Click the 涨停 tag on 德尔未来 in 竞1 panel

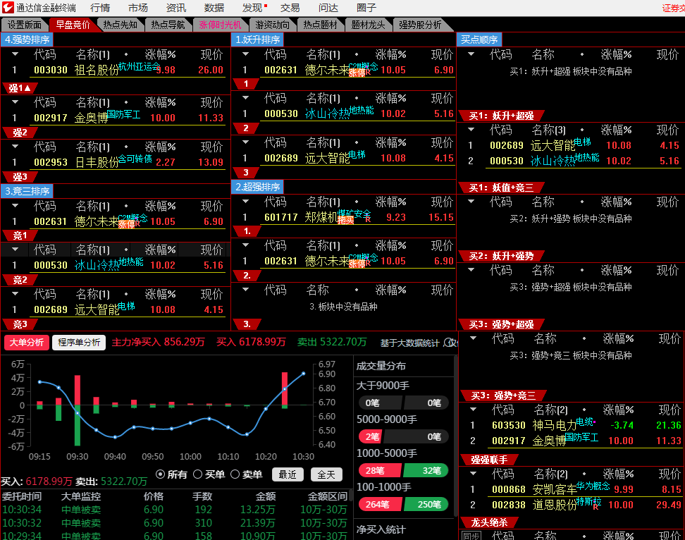[x=126, y=225]
